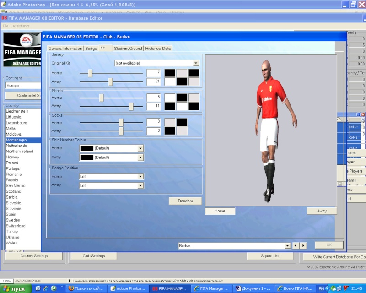Open the Stadium/Ground tab

[x=128, y=49]
